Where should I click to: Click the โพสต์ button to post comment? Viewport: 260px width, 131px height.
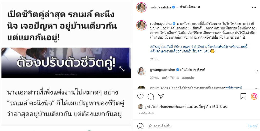click(252, 126)
